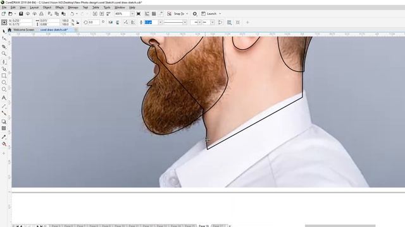Go to the Page 16 tab
The height and width of the screenshot is (227, 405).
pos(204,226)
